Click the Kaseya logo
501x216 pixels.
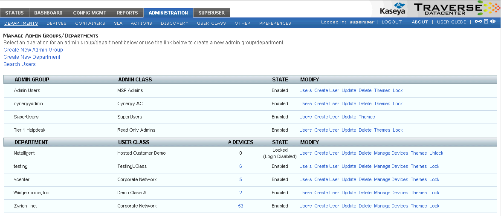click(392, 9)
